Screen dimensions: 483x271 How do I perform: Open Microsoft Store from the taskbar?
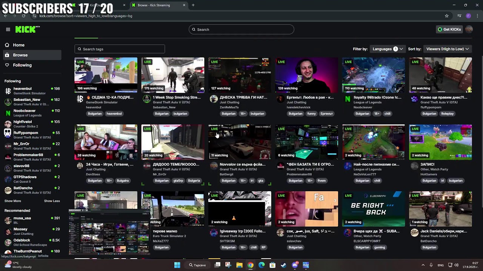pyautogui.click(x=272, y=265)
